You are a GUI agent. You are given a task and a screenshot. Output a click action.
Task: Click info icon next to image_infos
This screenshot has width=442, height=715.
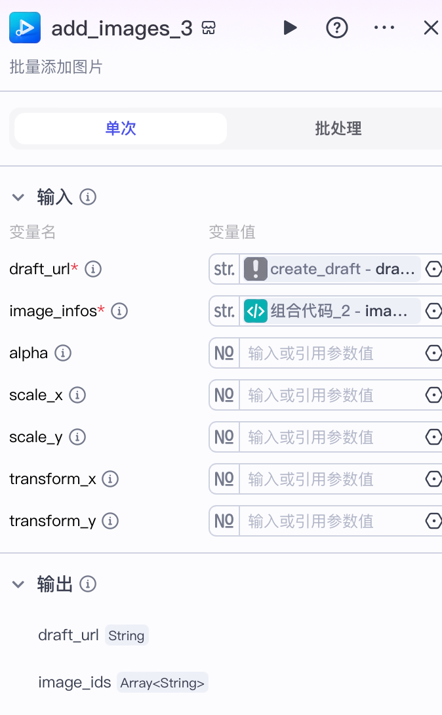[119, 311]
